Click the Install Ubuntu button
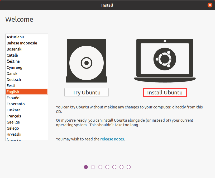Viewport: 215px width, 178px height. click(165, 93)
